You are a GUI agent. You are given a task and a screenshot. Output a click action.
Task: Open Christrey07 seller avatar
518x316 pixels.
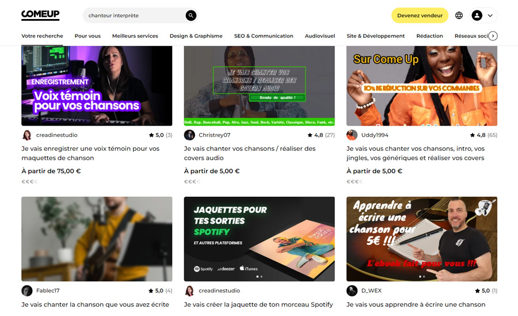189,135
